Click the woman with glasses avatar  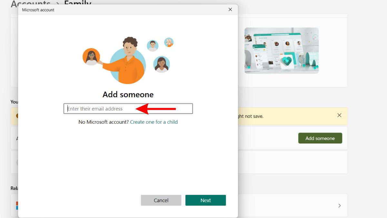[91, 57]
